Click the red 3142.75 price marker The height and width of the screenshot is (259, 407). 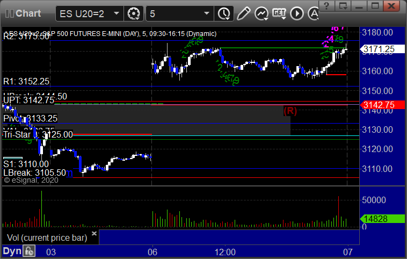pos(382,105)
